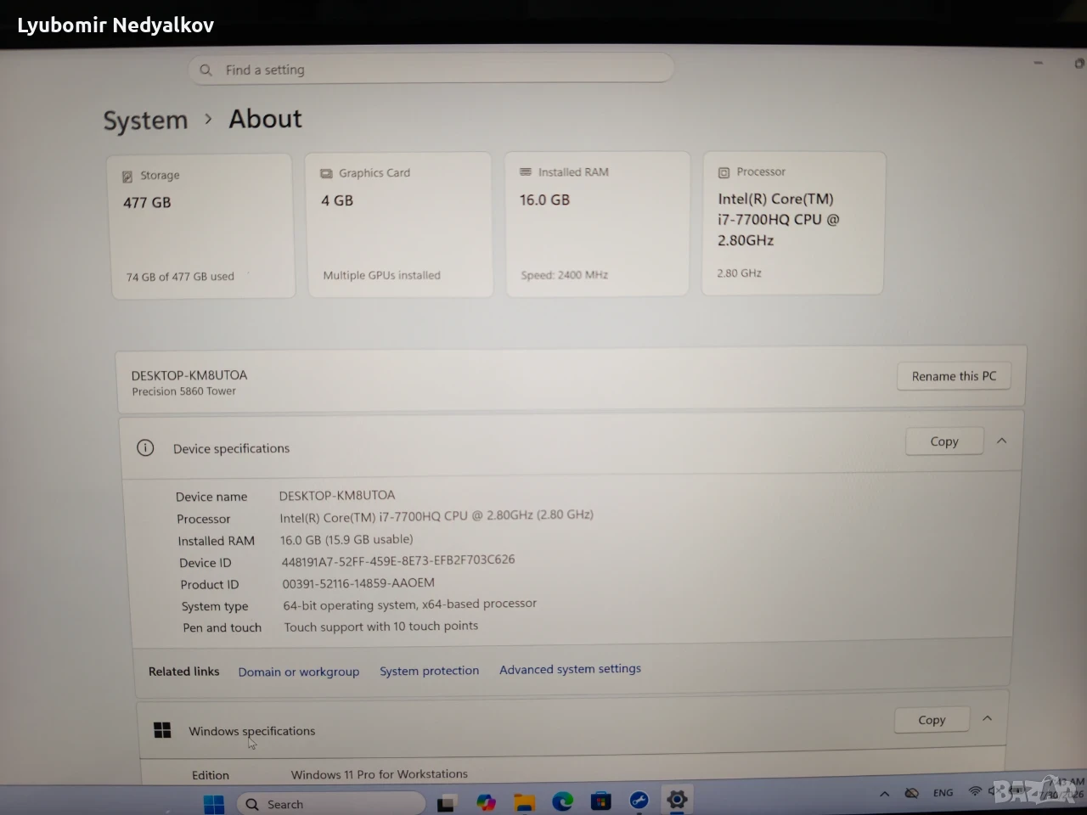Open the Installed RAM 16.0 GB card
This screenshot has height=815, width=1087.
597,223
